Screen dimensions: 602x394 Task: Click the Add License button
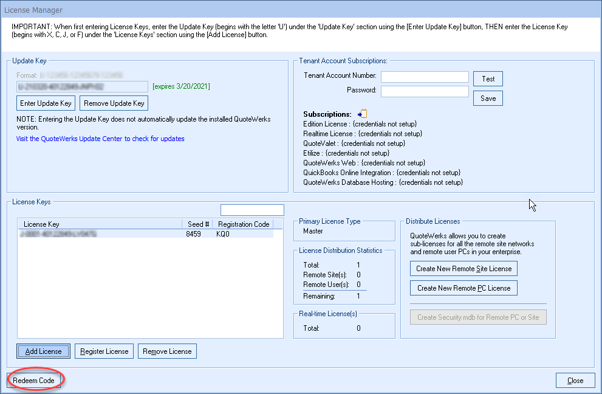43,351
